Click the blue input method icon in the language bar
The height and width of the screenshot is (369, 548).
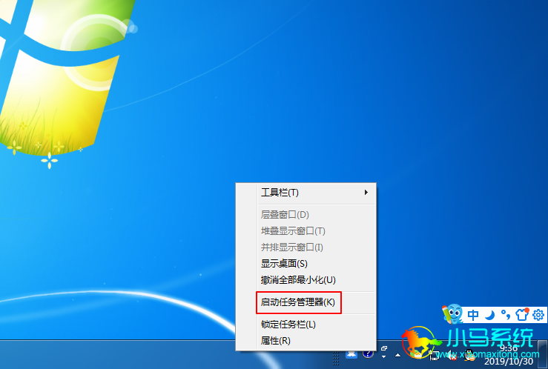351,353
